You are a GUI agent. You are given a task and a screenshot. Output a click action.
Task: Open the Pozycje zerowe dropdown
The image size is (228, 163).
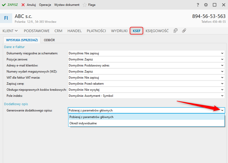point(222,59)
